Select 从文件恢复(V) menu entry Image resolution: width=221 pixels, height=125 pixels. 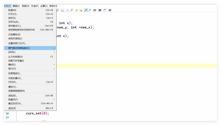(30, 57)
